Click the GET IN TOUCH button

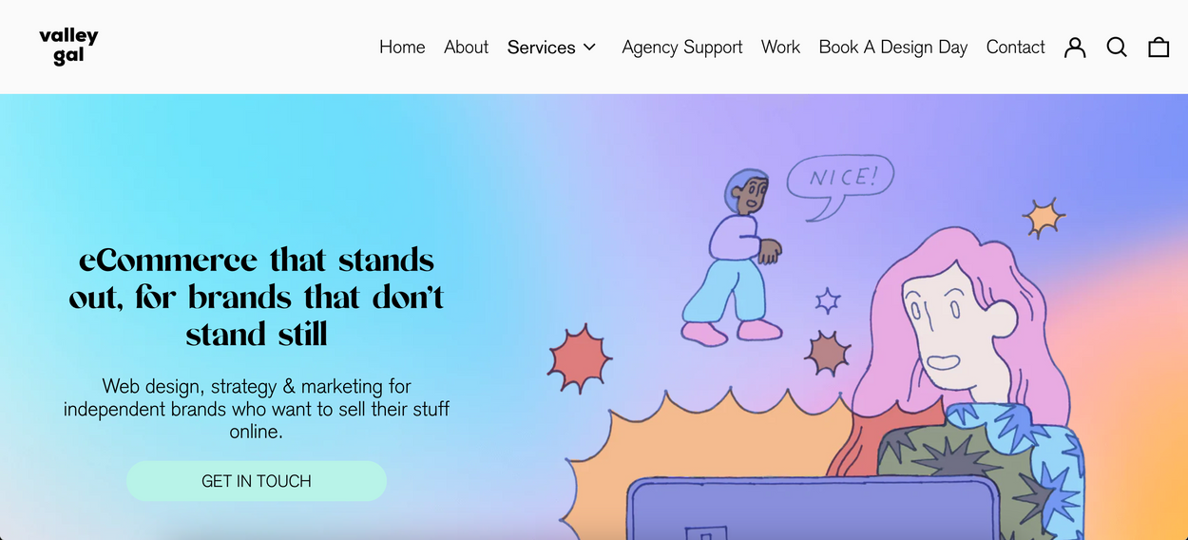pos(257,481)
